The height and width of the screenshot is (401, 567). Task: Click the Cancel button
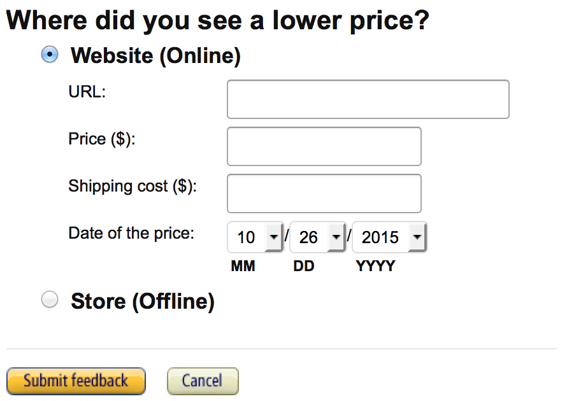(x=202, y=381)
